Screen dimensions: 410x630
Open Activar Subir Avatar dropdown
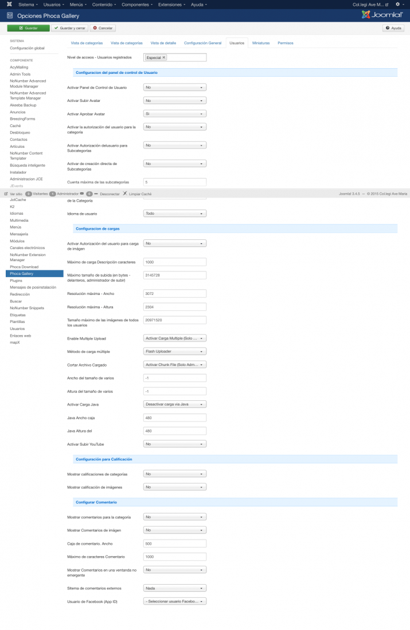pyautogui.click(x=175, y=100)
